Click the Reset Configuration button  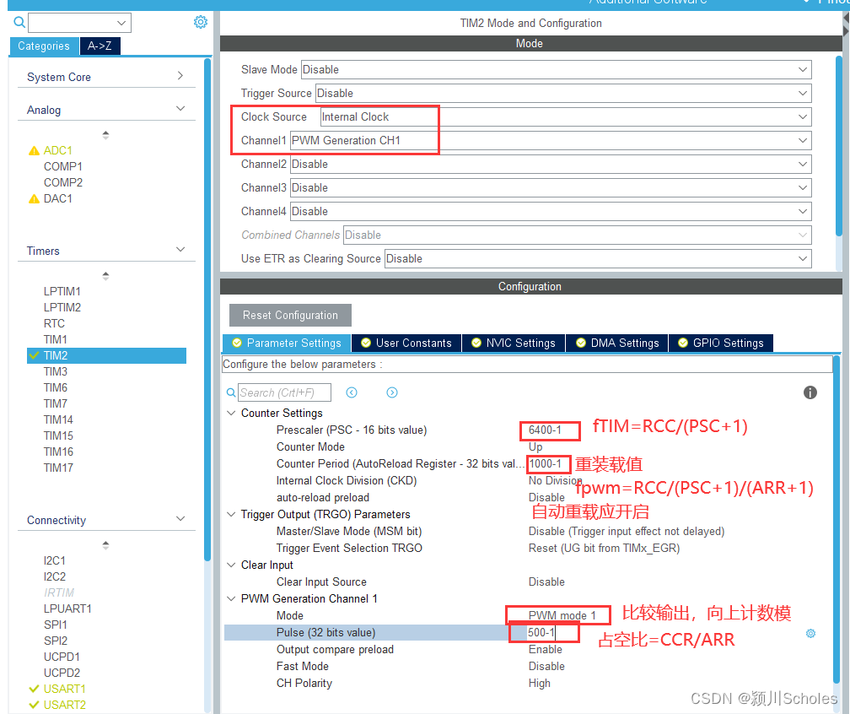pyautogui.click(x=290, y=315)
